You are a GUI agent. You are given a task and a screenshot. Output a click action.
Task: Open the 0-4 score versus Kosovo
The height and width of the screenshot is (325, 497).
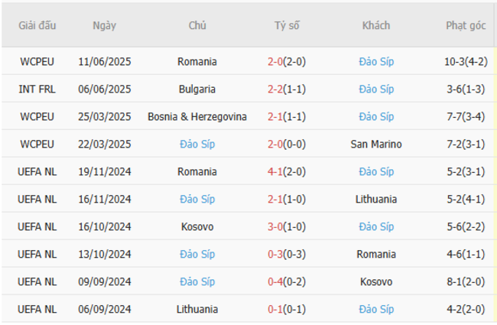(275, 282)
